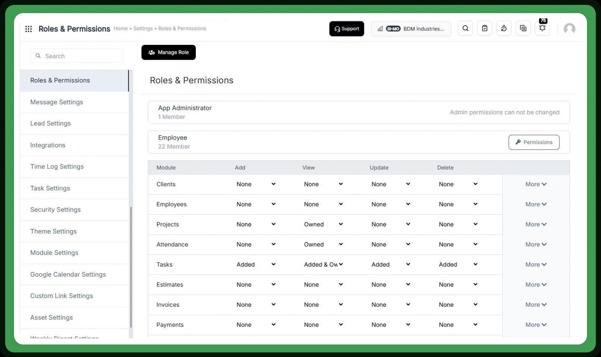Open the apps grid menu icon

coord(28,29)
